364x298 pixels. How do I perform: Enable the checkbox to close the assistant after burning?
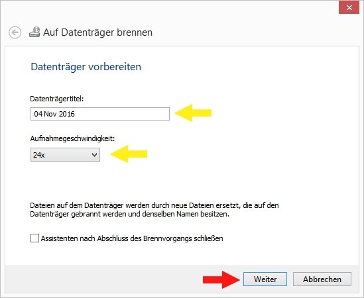click(x=34, y=238)
